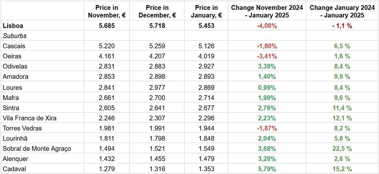
Task: Click the Lisboa row label
Action: [x=12, y=26]
